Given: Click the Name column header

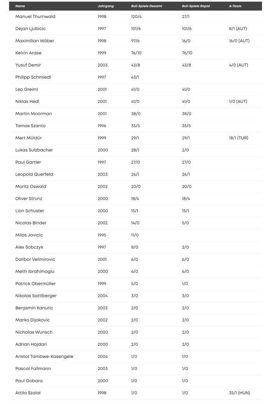Looking at the screenshot, I should (20, 6).
